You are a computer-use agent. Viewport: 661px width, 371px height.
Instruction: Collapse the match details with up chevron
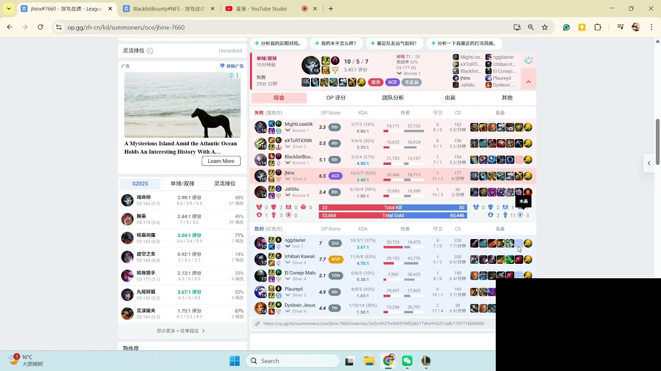[528, 82]
